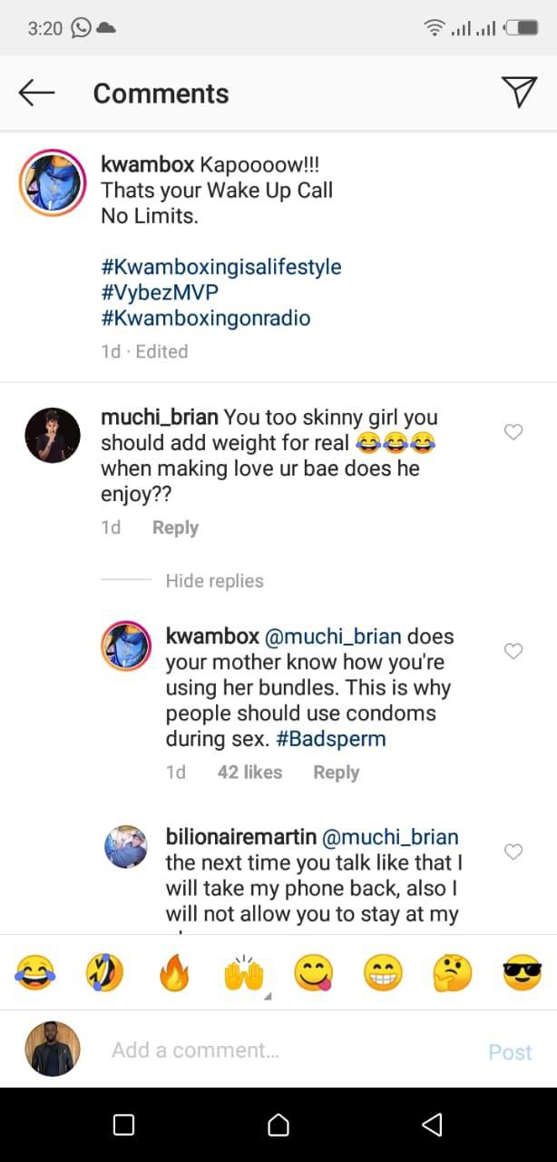Viewport: 557px width, 1162px height.
Task: Choose the sunglasses emoji reaction
Action: tap(521, 971)
